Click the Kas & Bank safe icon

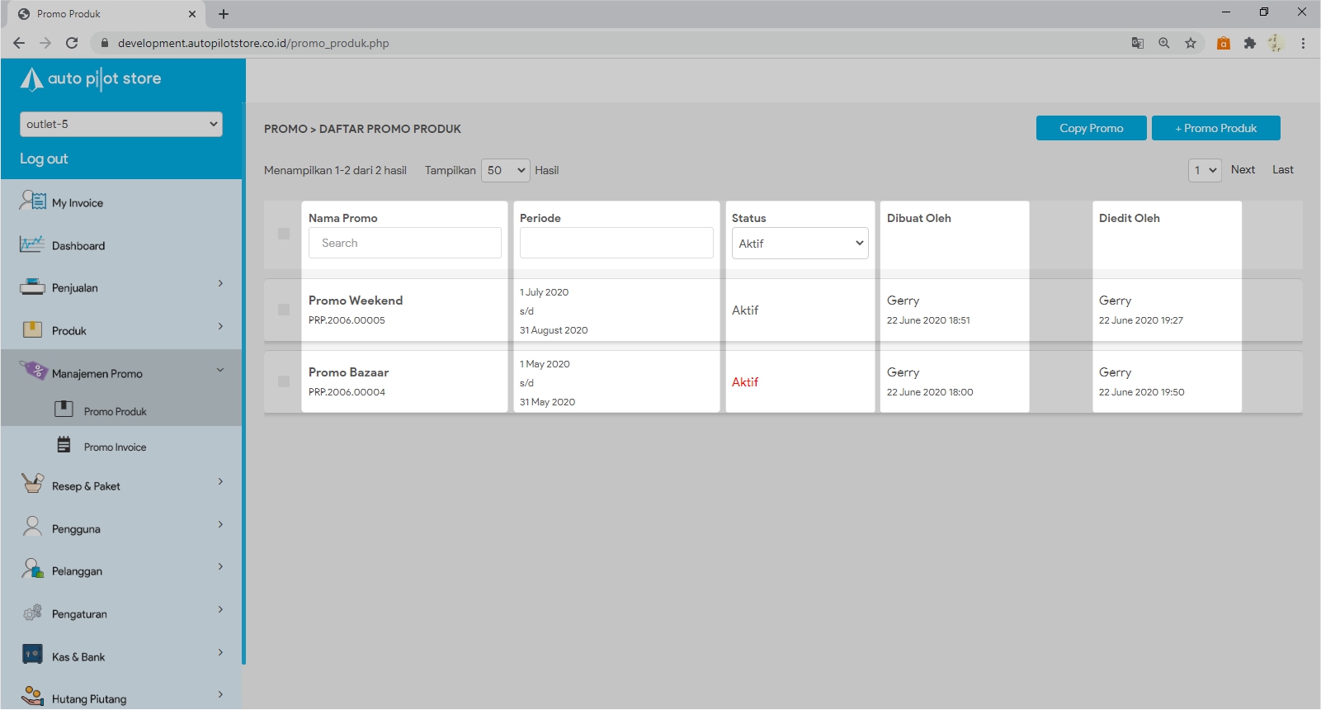[32, 655]
